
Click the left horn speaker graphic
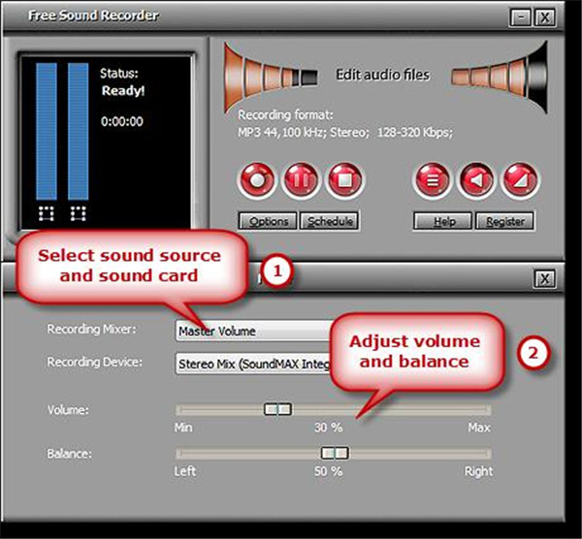tap(271, 78)
